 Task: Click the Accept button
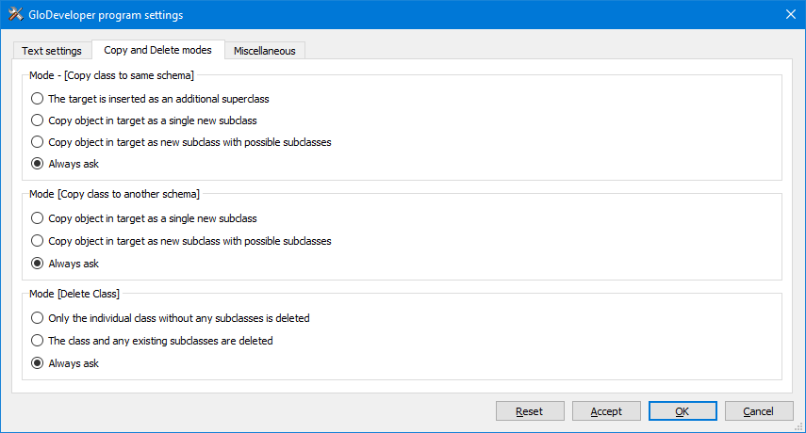[606, 411]
